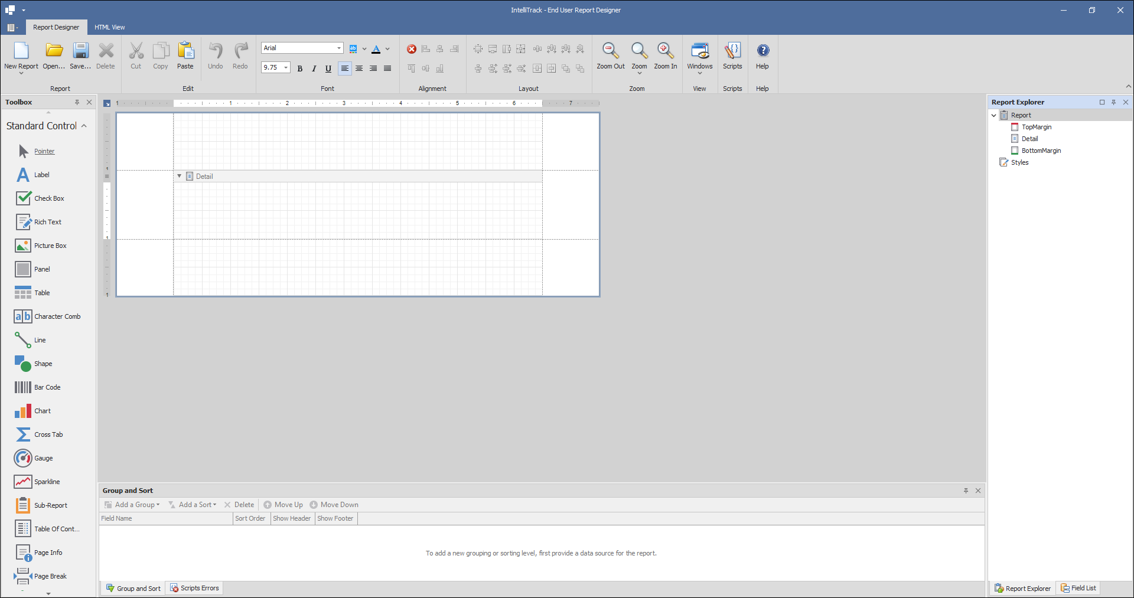The height and width of the screenshot is (598, 1134).
Task: Select the Shape control
Action: click(x=43, y=364)
